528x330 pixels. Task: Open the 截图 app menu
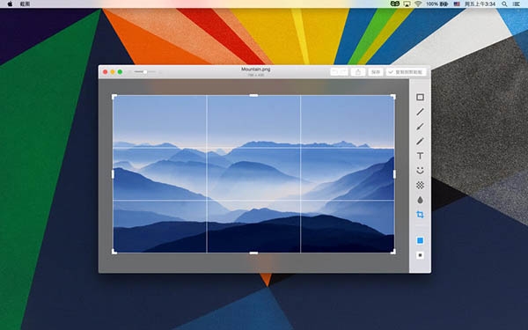pos(25,4)
